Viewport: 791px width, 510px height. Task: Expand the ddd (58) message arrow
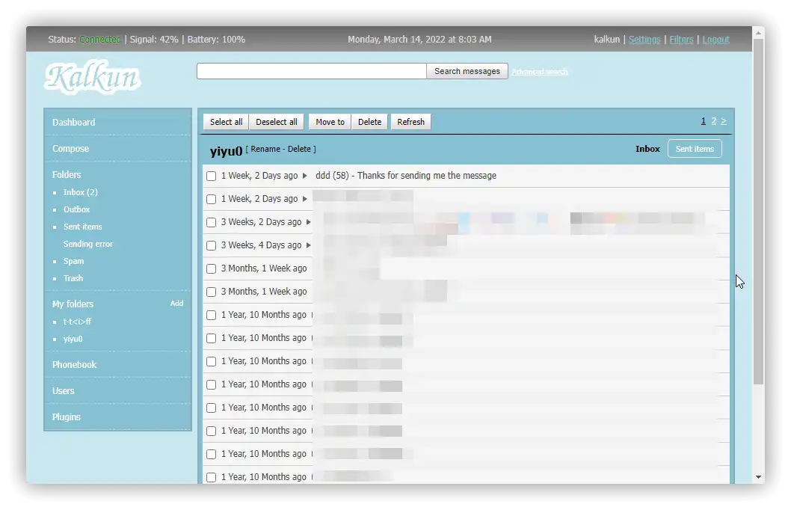(305, 176)
